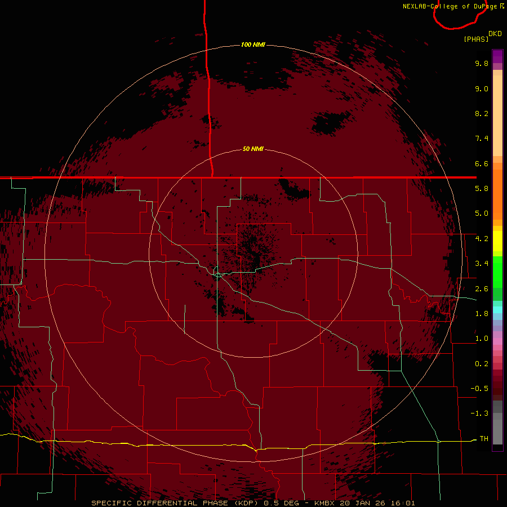Click the pink segment of the color bar
Viewport: 507px width, 507px height.
(x=497, y=341)
